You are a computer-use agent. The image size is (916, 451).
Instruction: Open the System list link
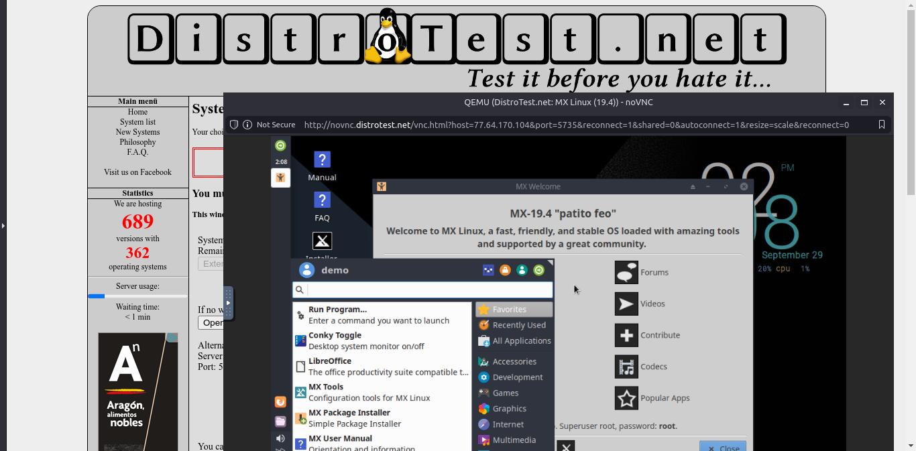pos(137,122)
